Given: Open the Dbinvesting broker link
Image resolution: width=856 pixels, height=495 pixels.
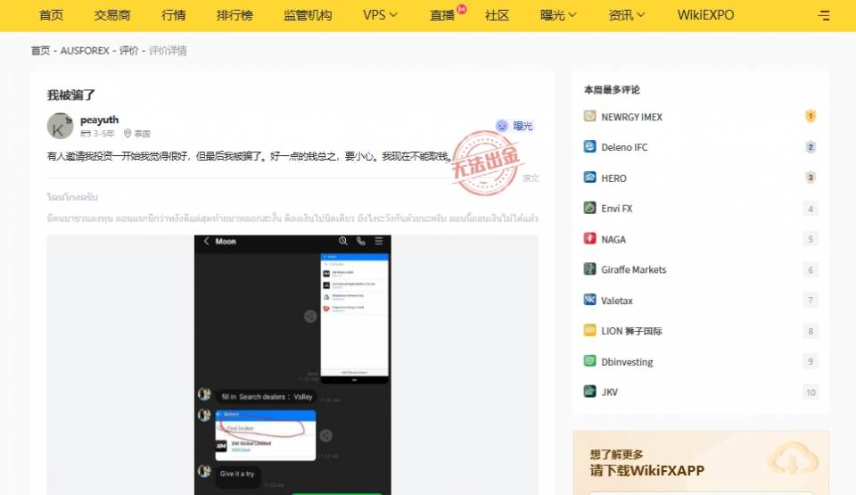Looking at the screenshot, I should pos(627,362).
